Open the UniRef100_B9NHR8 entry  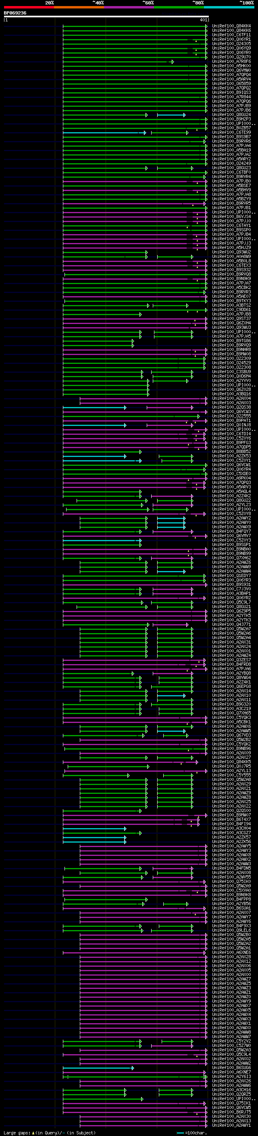coord(231,349)
